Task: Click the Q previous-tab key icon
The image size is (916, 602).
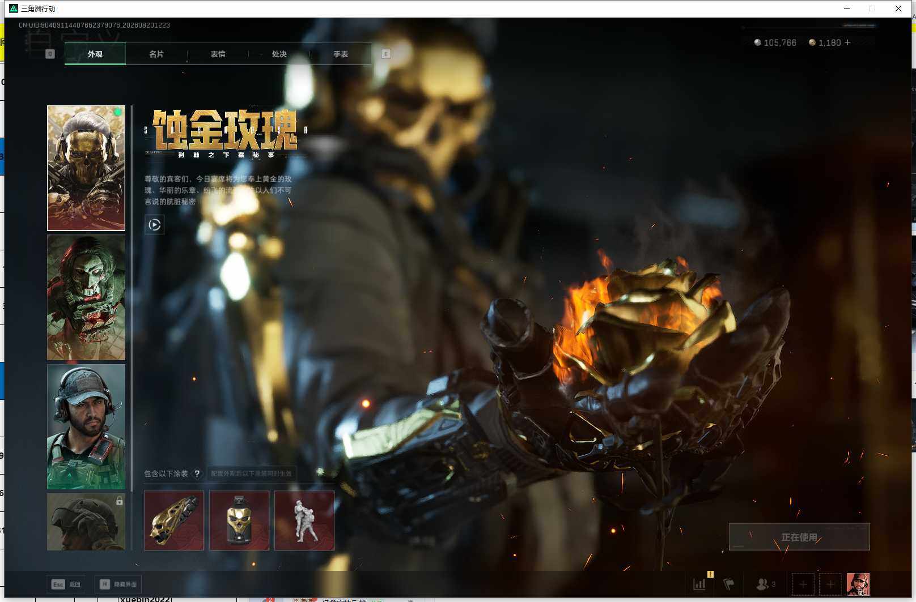Action: [x=50, y=54]
